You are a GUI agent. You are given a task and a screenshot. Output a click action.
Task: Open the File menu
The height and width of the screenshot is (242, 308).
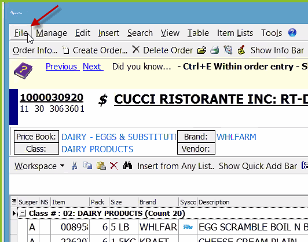tap(21, 33)
